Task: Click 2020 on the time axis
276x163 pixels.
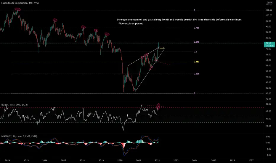Action: click(x=120, y=160)
